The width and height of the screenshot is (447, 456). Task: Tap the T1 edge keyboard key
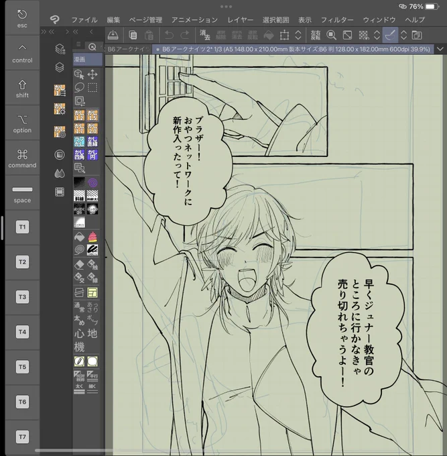click(x=22, y=227)
